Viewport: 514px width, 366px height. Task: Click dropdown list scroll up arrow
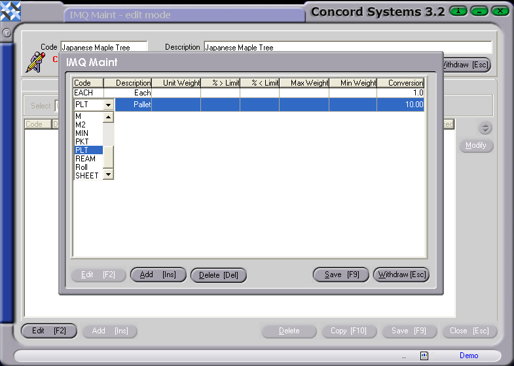(x=108, y=117)
